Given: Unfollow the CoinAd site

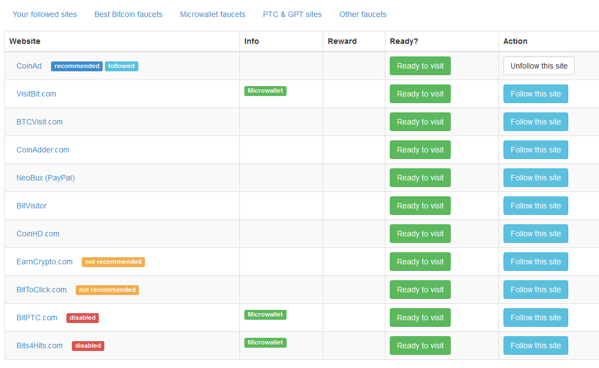Looking at the screenshot, I should click(539, 66).
